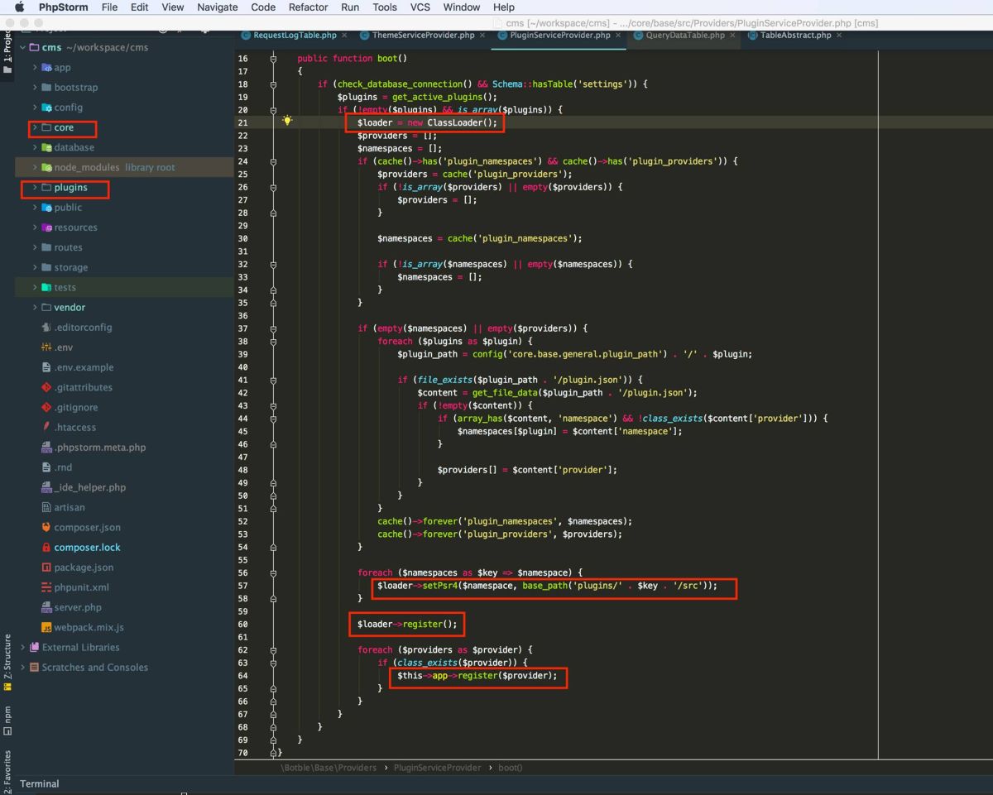Click the config folder icon
Image resolution: width=993 pixels, height=795 pixels.
[46, 108]
